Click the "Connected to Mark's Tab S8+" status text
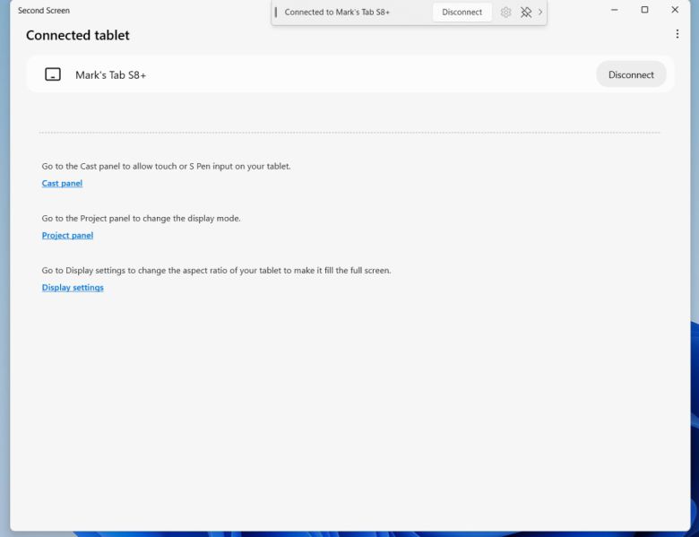 (x=337, y=13)
